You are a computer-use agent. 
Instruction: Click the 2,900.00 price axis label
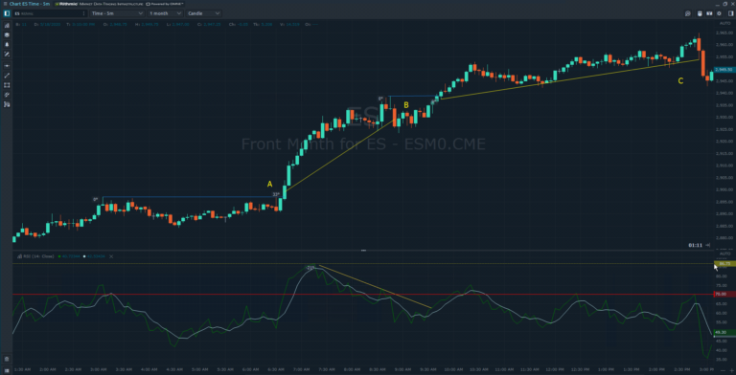(724, 189)
